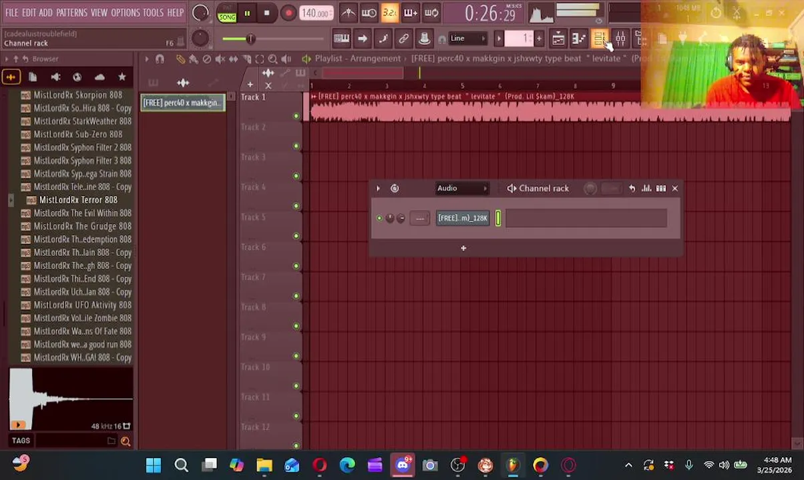Open FL Studio from the Windows taskbar
The width and height of the screenshot is (804, 480).
click(x=513, y=465)
